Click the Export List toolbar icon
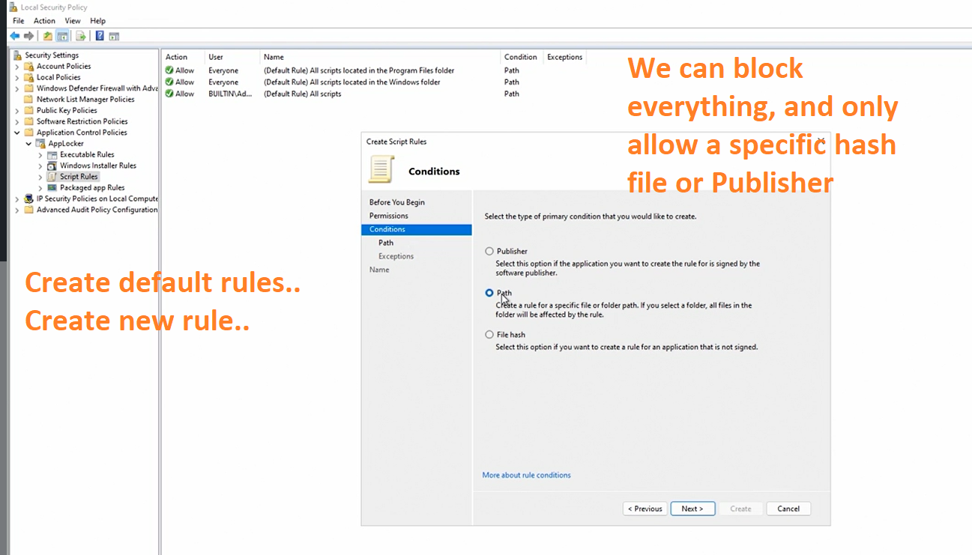 pyautogui.click(x=80, y=36)
